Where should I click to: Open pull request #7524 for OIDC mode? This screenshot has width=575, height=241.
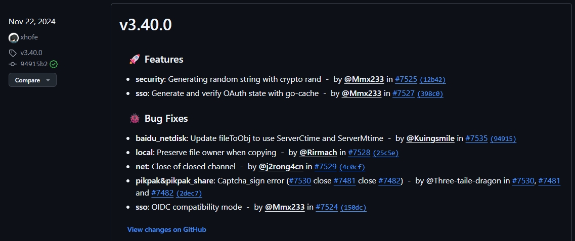pyautogui.click(x=327, y=207)
